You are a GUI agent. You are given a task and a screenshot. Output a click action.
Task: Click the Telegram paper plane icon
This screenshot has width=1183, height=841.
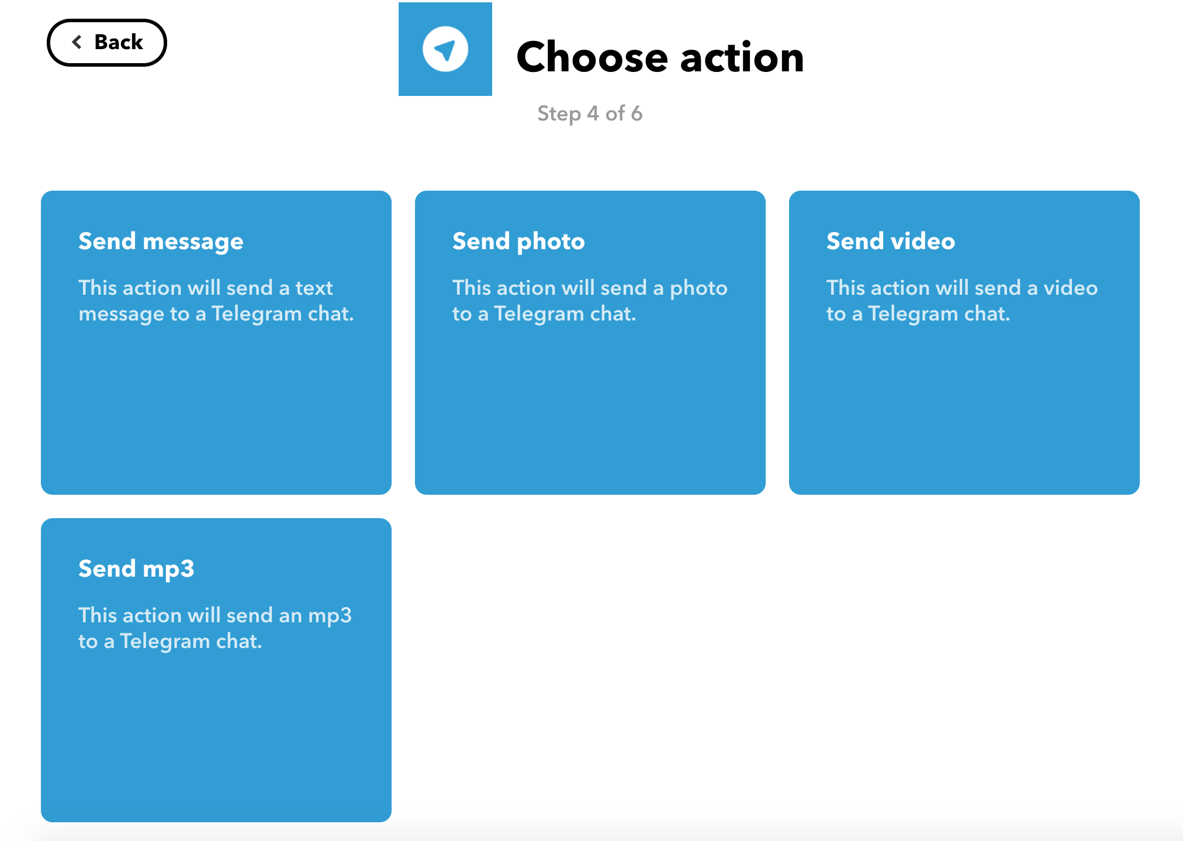(x=445, y=49)
